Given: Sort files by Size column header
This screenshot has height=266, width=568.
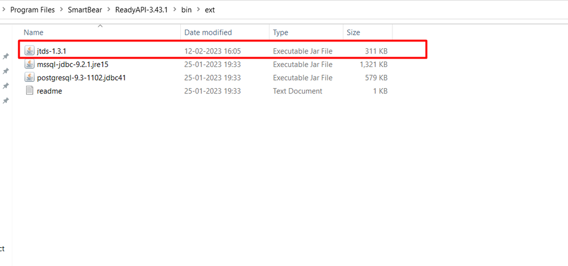Looking at the screenshot, I should 353,32.
